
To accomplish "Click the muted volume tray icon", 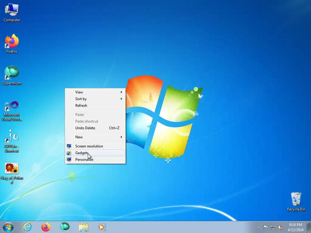I will pyautogui.click(x=280, y=228).
